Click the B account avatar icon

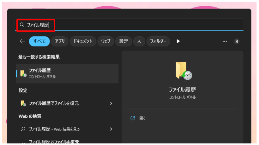237,41
